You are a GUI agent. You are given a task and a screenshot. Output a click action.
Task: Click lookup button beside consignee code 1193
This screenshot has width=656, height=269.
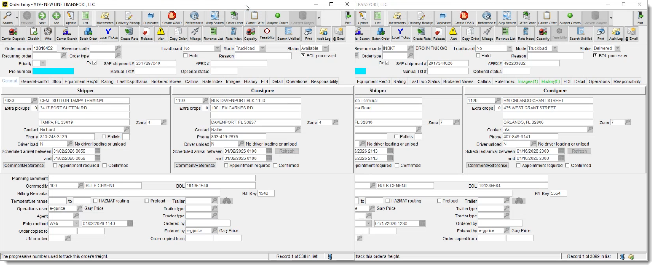[205, 101]
